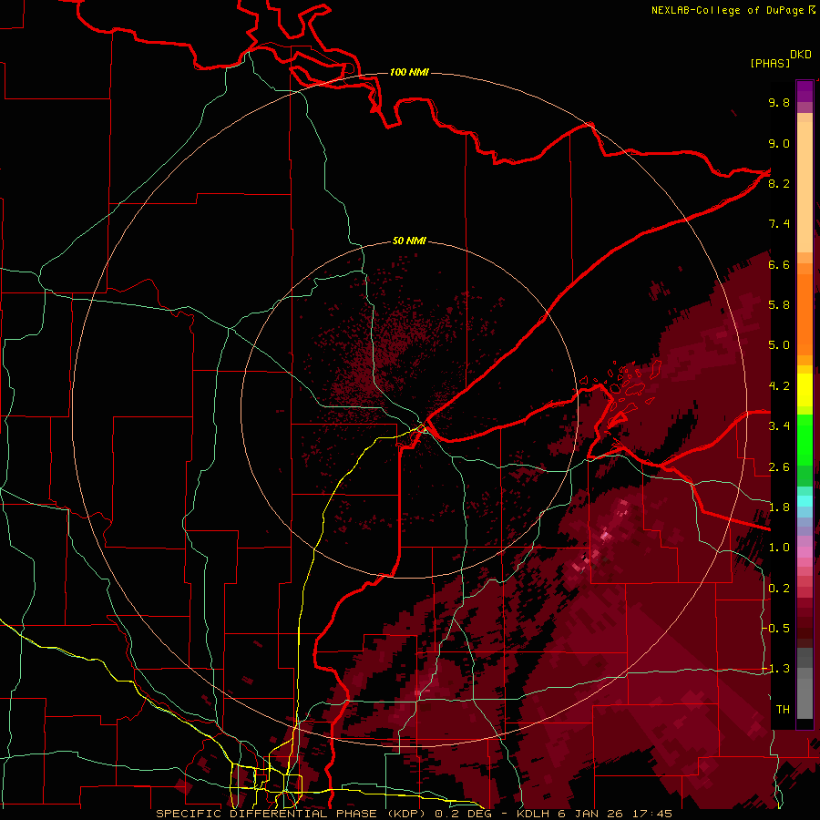
Task: Click the DKD legend header text
Action: 801,55
